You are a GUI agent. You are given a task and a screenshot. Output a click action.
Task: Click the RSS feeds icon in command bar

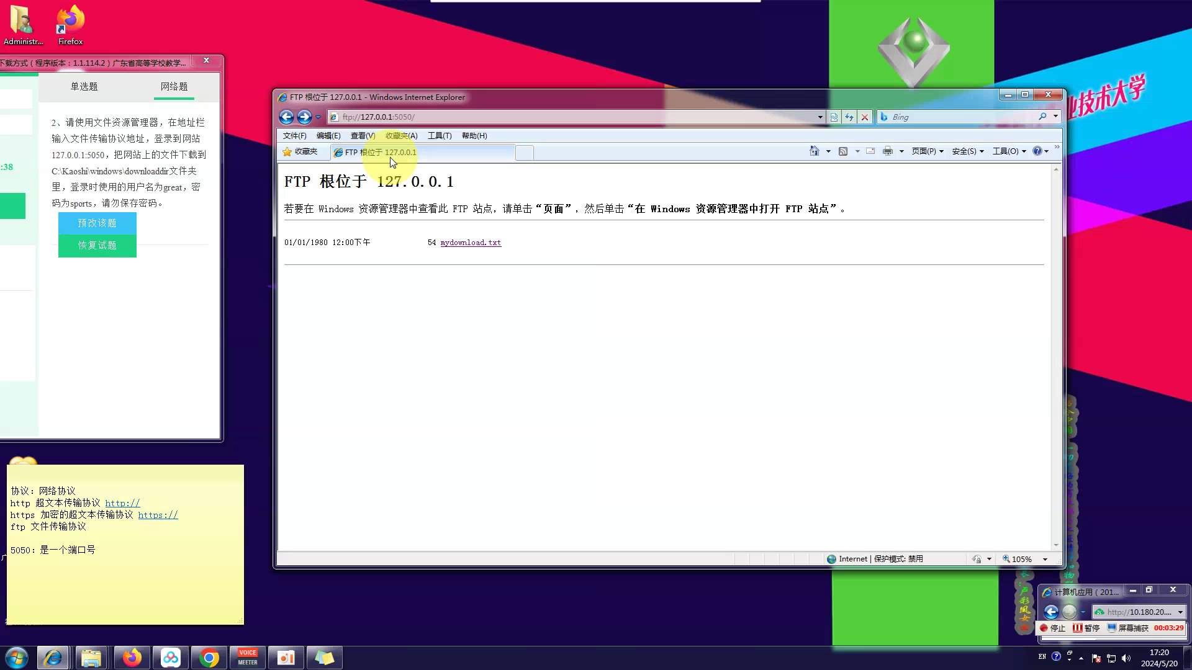[x=842, y=151]
